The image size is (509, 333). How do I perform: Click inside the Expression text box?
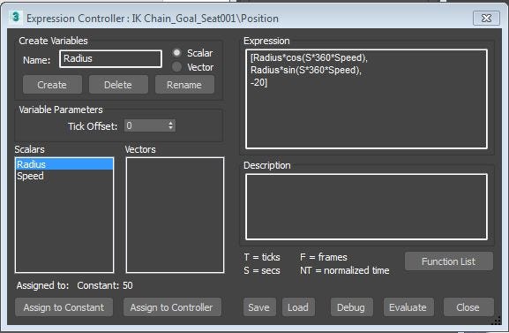(366, 99)
